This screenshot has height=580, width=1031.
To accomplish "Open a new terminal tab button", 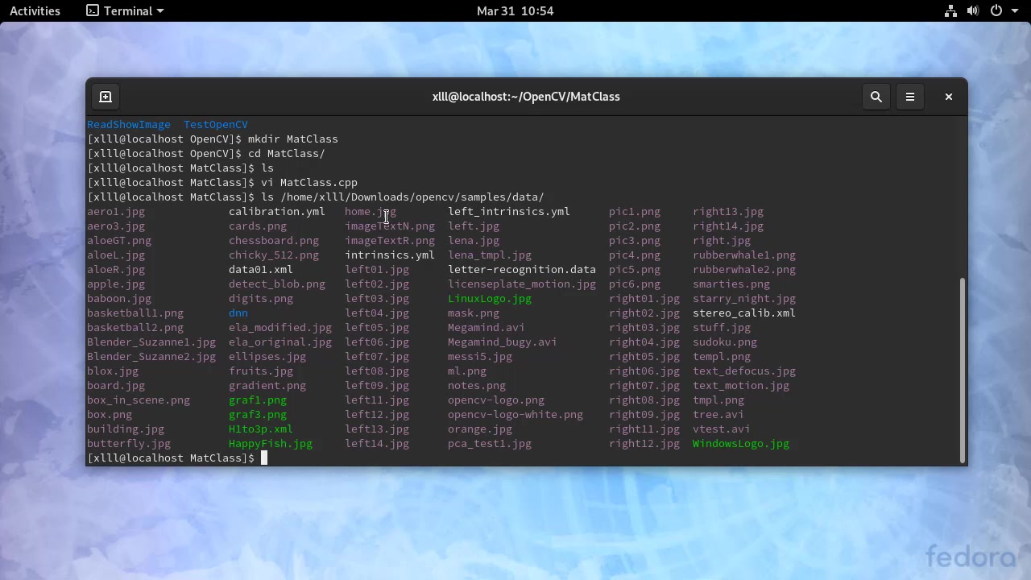I will tap(106, 97).
